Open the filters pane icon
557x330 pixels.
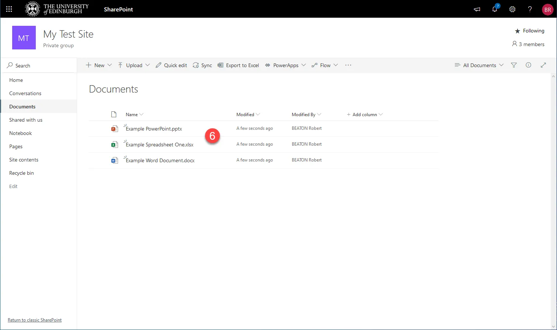pos(513,65)
